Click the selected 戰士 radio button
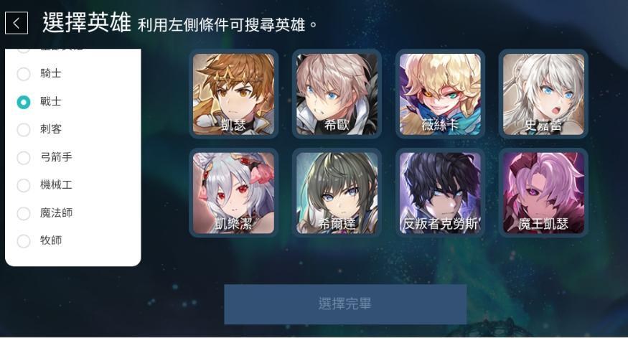The width and height of the screenshot is (628, 338). coord(24,102)
